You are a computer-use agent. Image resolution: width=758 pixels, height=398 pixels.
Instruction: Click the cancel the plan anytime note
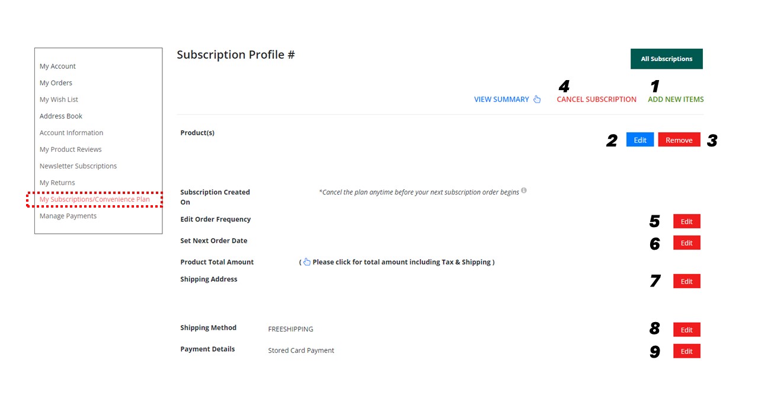click(419, 192)
